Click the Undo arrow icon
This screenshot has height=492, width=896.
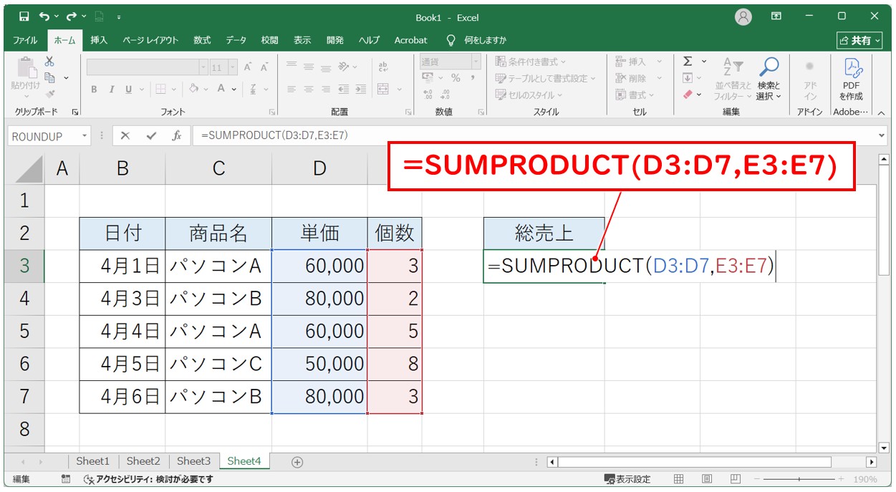[44, 16]
